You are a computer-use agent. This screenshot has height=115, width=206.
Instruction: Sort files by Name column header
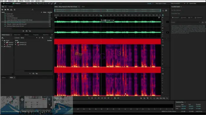[x=3, y=12]
